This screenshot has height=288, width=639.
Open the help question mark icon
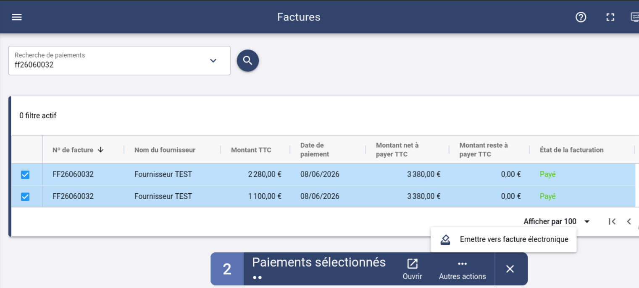(581, 17)
